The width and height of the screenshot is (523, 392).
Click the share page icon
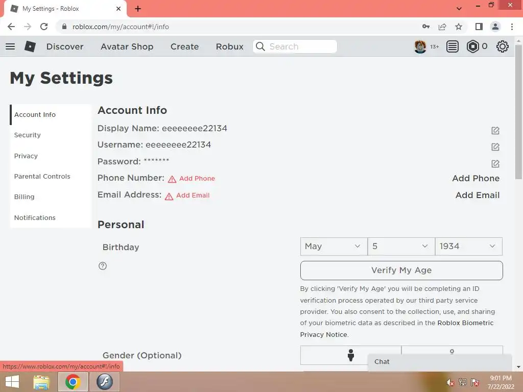(442, 27)
